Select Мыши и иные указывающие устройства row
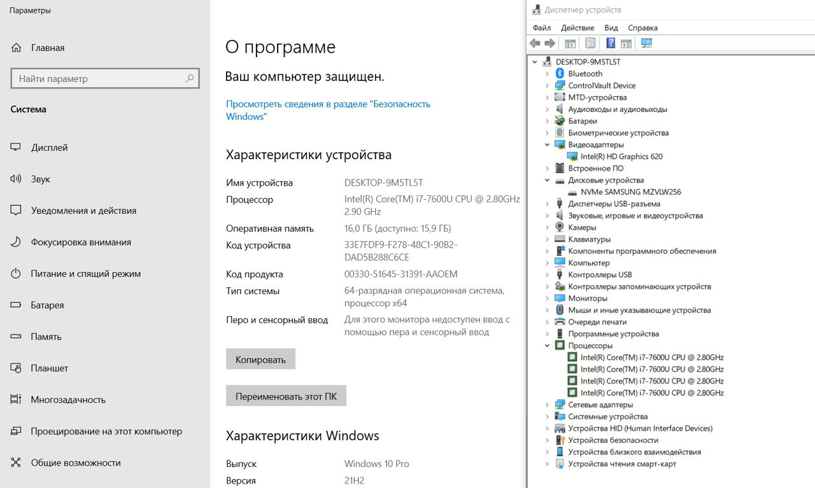The height and width of the screenshot is (488, 815). point(639,310)
